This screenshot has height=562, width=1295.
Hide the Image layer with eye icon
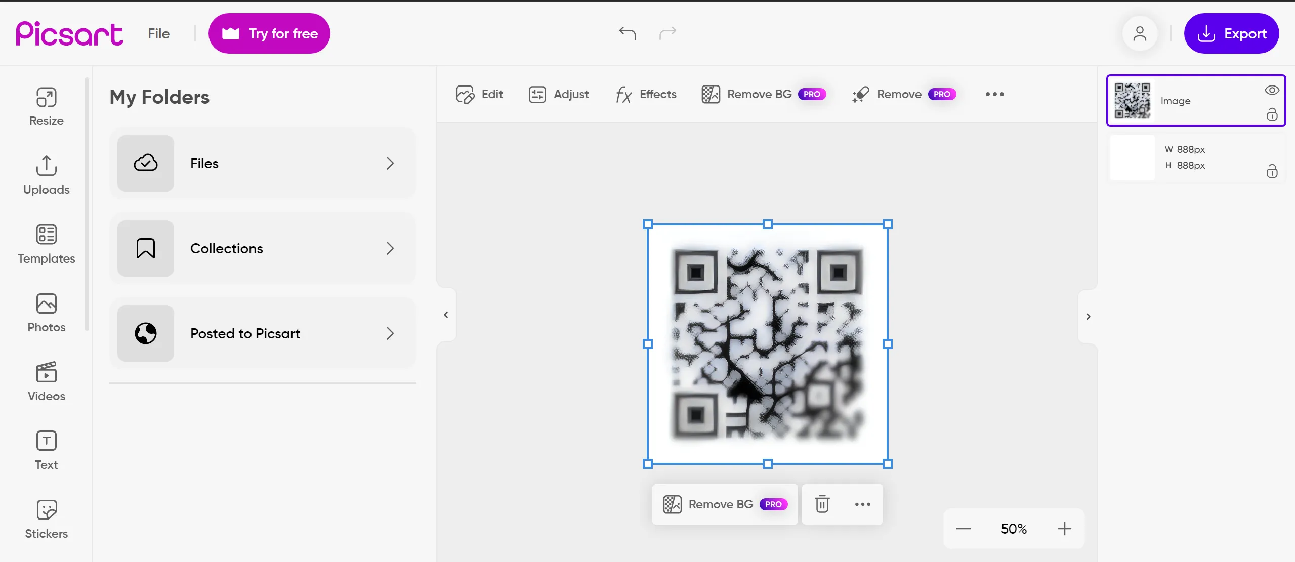tap(1272, 90)
